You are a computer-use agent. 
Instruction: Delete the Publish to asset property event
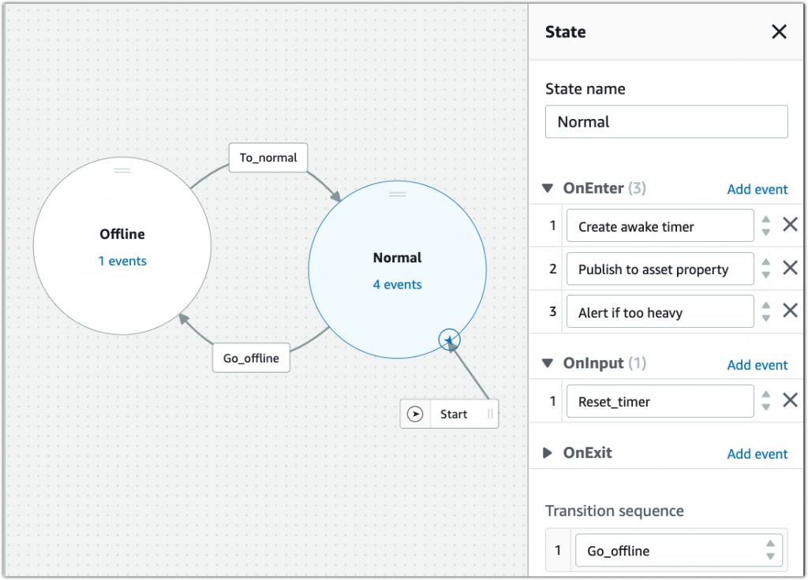coord(791,268)
